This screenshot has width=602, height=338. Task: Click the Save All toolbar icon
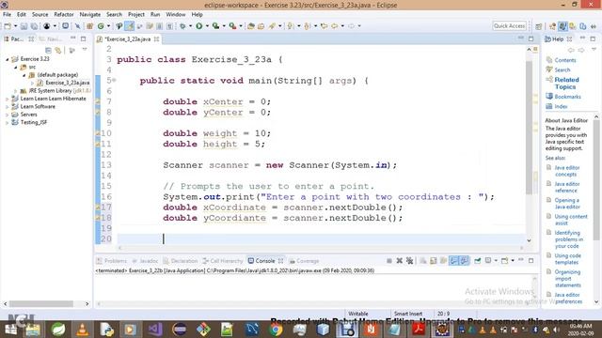tap(34, 26)
